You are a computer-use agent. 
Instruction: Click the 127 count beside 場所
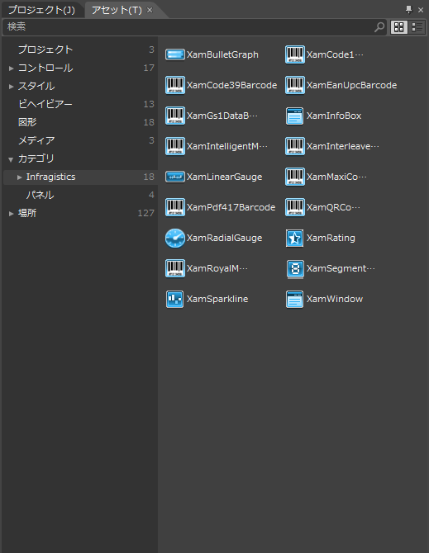tap(145, 213)
